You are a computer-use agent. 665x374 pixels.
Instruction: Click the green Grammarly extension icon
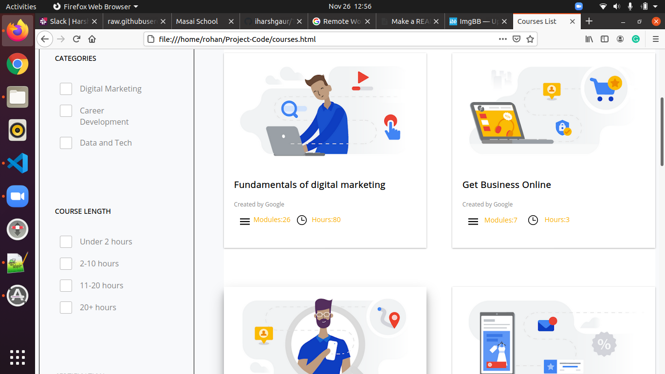[x=636, y=39]
